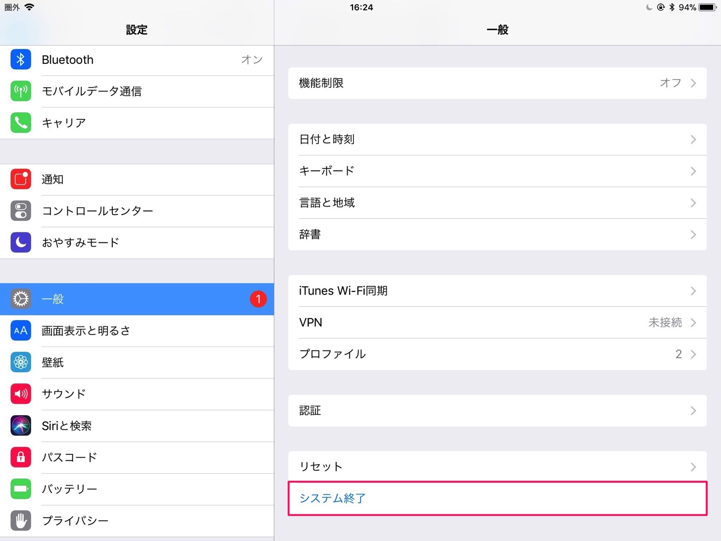This screenshot has width=721, height=541.
Task: Tap the display brightness AA icon
Action: (21, 330)
